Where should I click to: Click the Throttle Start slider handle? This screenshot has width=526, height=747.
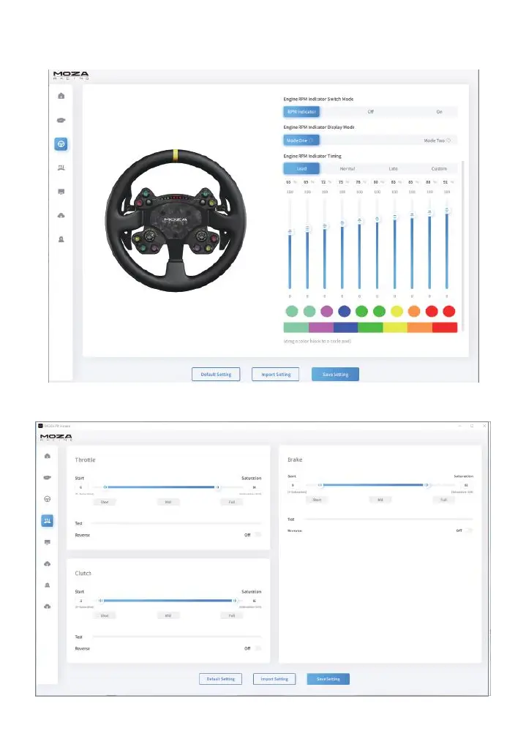click(x=105, y=487)
